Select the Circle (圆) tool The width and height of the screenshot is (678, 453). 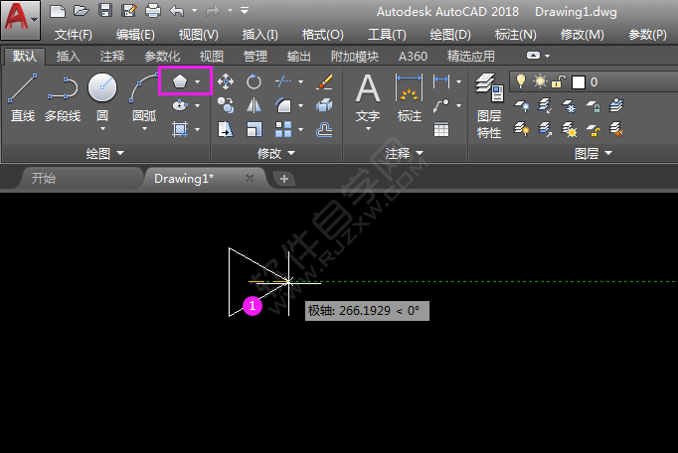click(102, 96)
